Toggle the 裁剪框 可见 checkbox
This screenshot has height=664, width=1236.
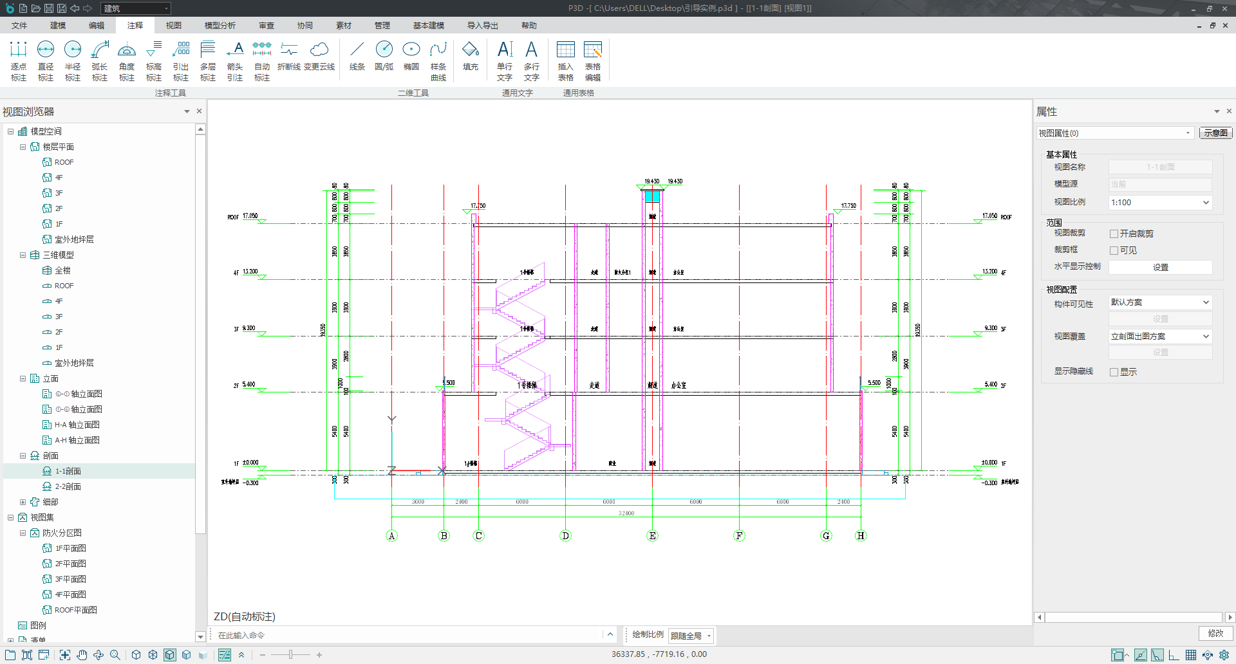pos(1114,251)
